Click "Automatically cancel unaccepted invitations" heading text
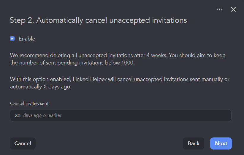 click(112, 20)
